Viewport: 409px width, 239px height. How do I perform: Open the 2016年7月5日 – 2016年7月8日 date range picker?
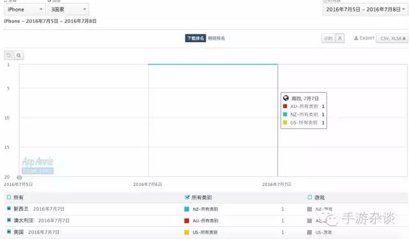(x=365, y=10)
